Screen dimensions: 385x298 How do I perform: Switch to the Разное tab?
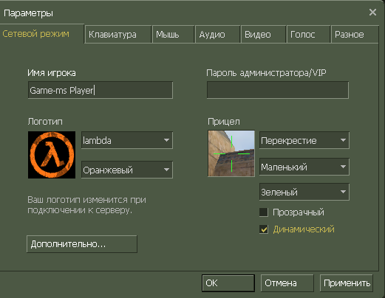tap(355, 35)
